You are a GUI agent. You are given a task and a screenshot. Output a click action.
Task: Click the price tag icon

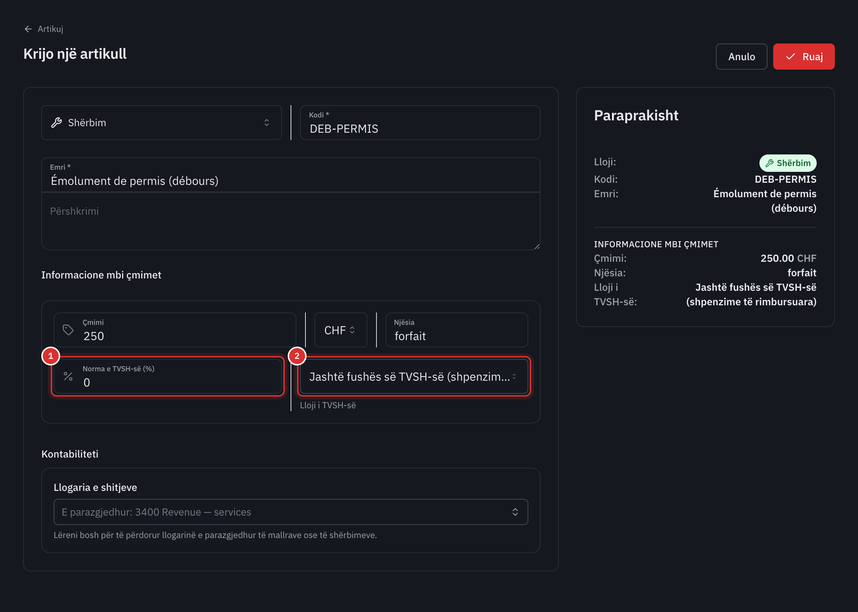(68, 330)
